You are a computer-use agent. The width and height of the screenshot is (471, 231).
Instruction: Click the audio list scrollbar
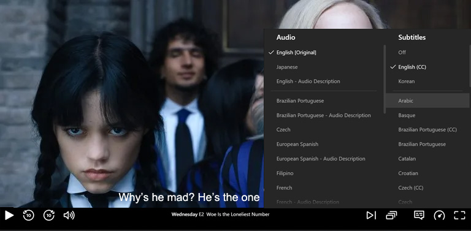pyautogui.click(x=385, y=79)
